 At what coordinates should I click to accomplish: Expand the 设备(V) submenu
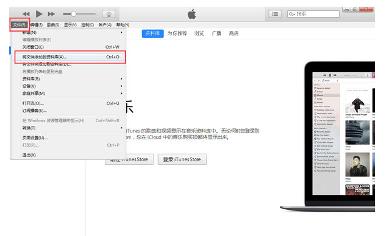pos(68,86)
